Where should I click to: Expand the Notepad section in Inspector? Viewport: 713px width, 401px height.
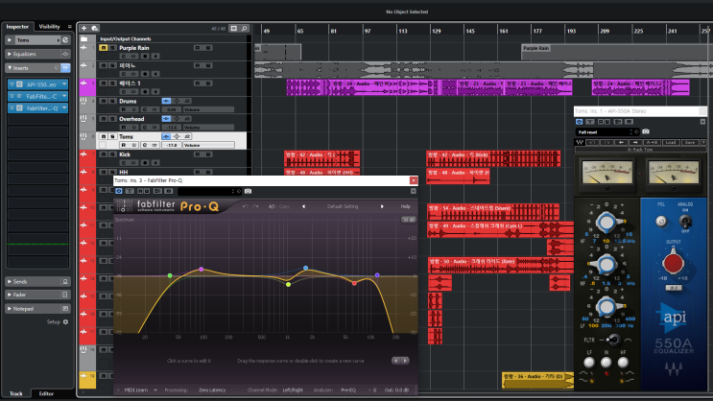[10, 309]
